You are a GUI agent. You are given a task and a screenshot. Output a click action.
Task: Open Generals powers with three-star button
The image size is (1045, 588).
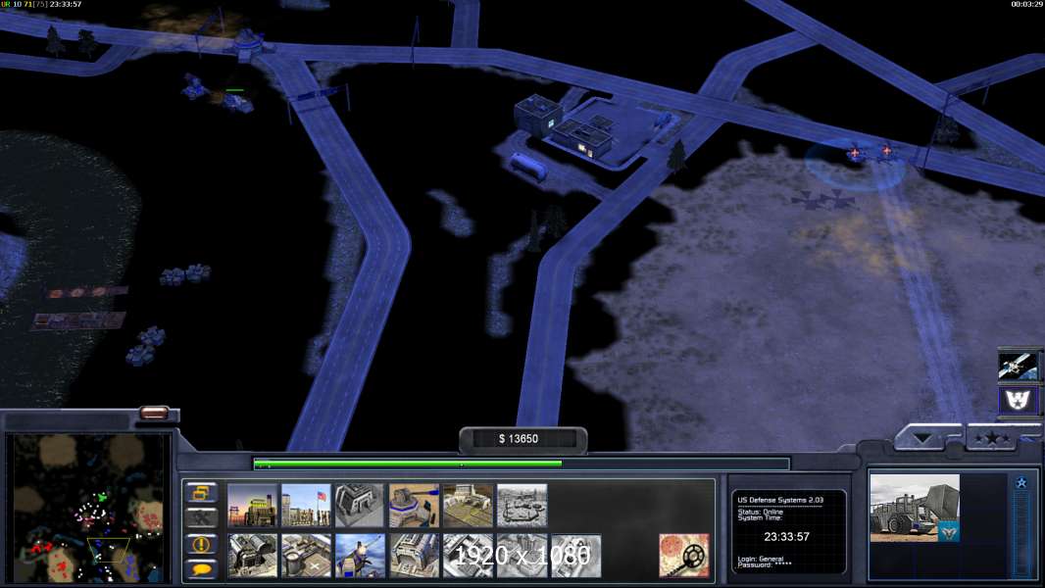(x=992, y=437)
